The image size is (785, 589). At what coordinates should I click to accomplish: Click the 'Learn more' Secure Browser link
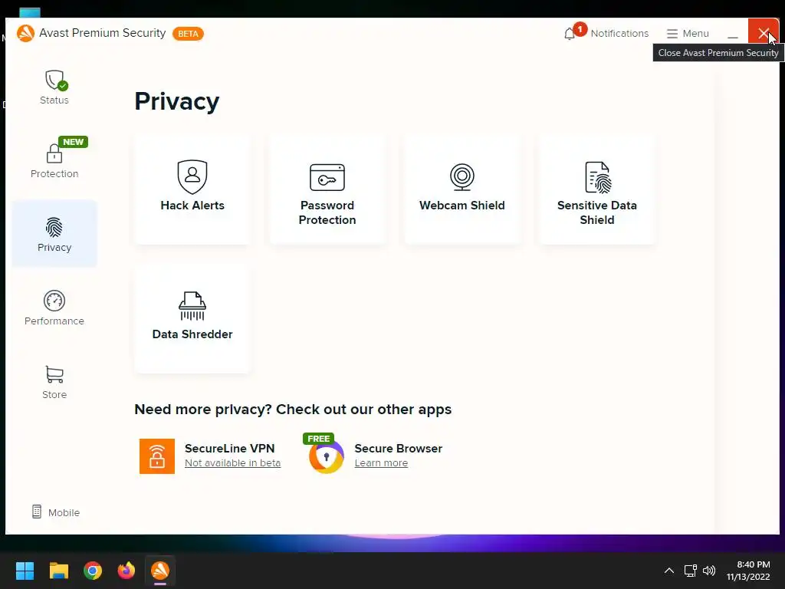381,462
